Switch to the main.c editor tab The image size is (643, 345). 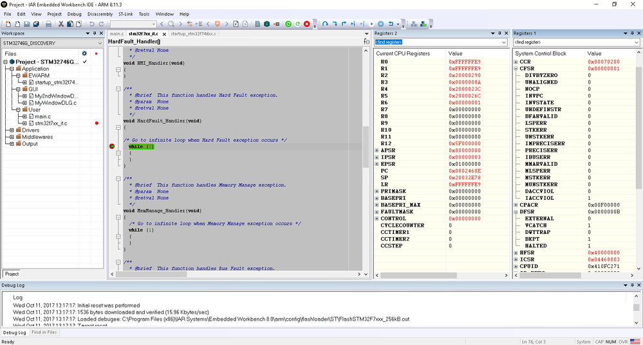[x=116, y=33]
